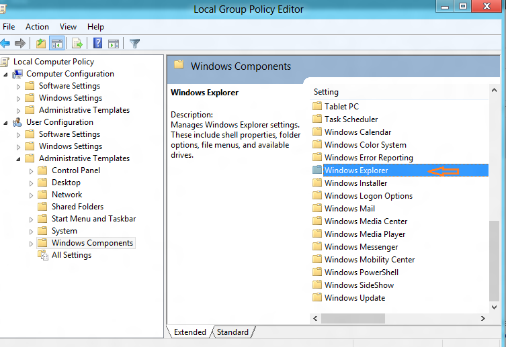This screenshot has height=347, width=506.
Task: Click the All Settings icon in tree
Action: (43, 255)
